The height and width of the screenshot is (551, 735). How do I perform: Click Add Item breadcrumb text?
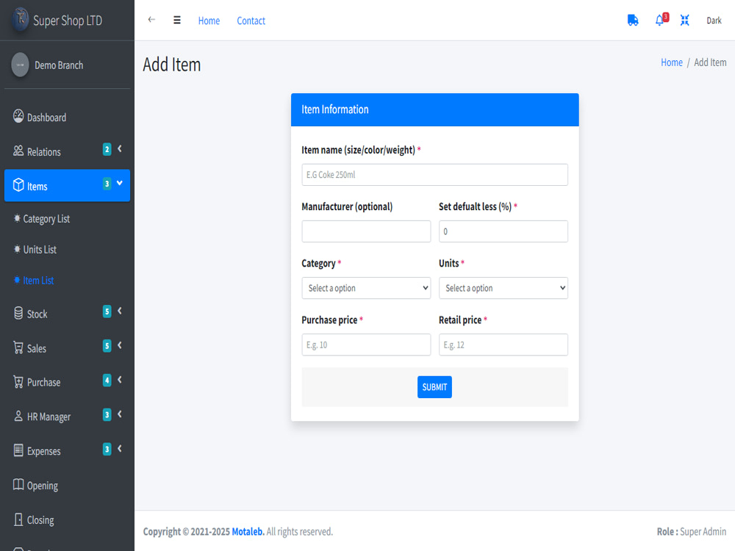point(710,62)
